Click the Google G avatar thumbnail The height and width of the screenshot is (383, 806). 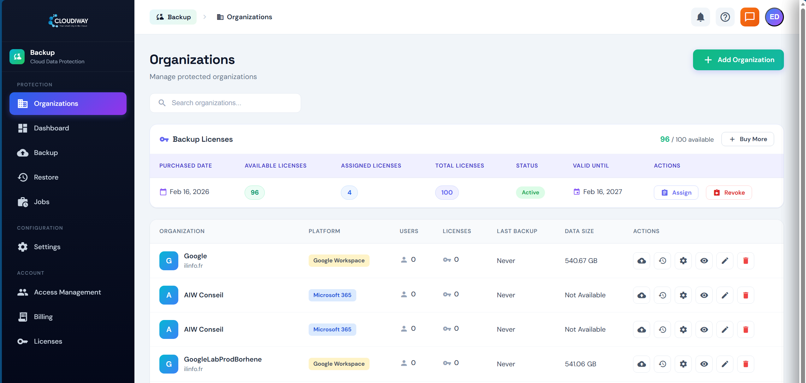pyautogui.click(x=169, y=261)
